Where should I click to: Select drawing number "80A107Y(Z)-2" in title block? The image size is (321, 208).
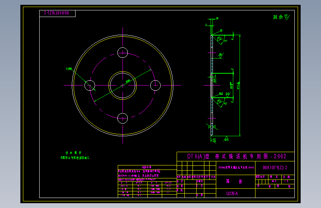(x=275, y=168)
